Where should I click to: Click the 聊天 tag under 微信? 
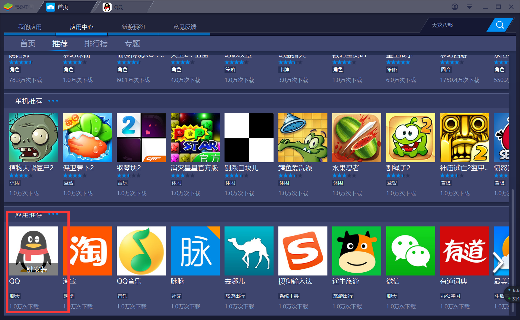[392, 296]
